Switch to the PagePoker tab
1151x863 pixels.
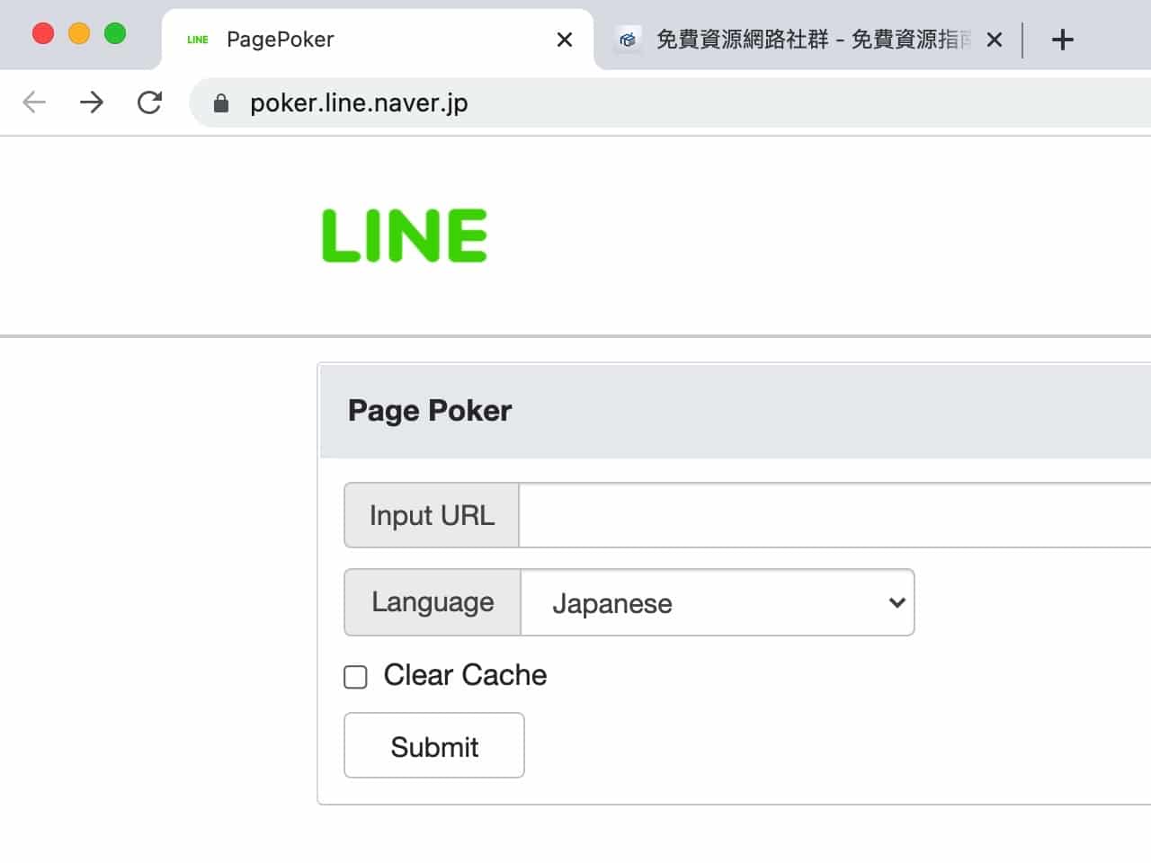pos(378,40)
